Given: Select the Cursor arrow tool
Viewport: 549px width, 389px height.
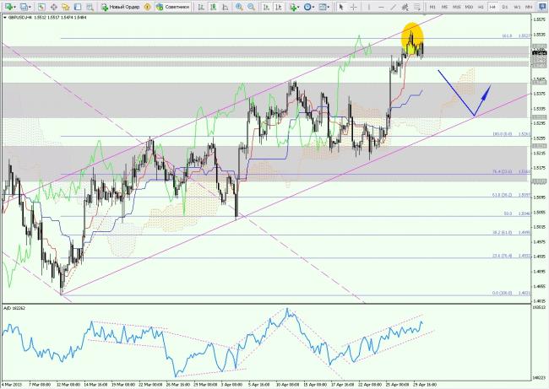Looking at the screenshot, I should pyautogui.click(x=341, y=7).
